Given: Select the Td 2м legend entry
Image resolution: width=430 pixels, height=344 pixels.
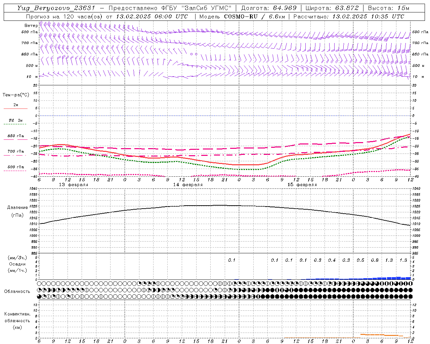Looking at the screenshot, I should [15, 120].
